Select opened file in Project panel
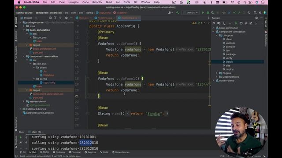 [50, 18]
